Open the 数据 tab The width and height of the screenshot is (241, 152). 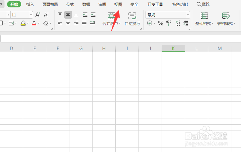pos(86,4)
